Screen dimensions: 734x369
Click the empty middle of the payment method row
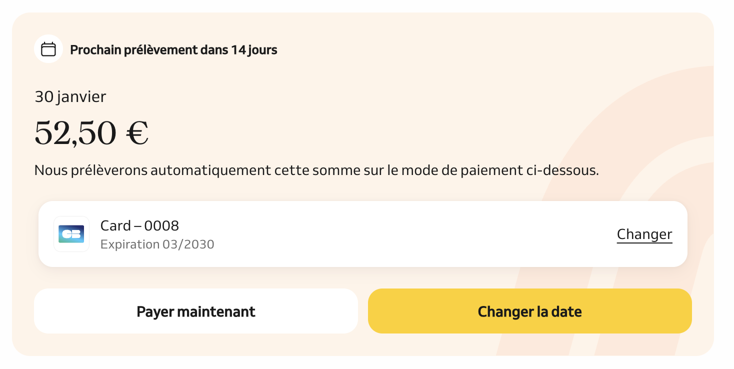pos(400,234)
